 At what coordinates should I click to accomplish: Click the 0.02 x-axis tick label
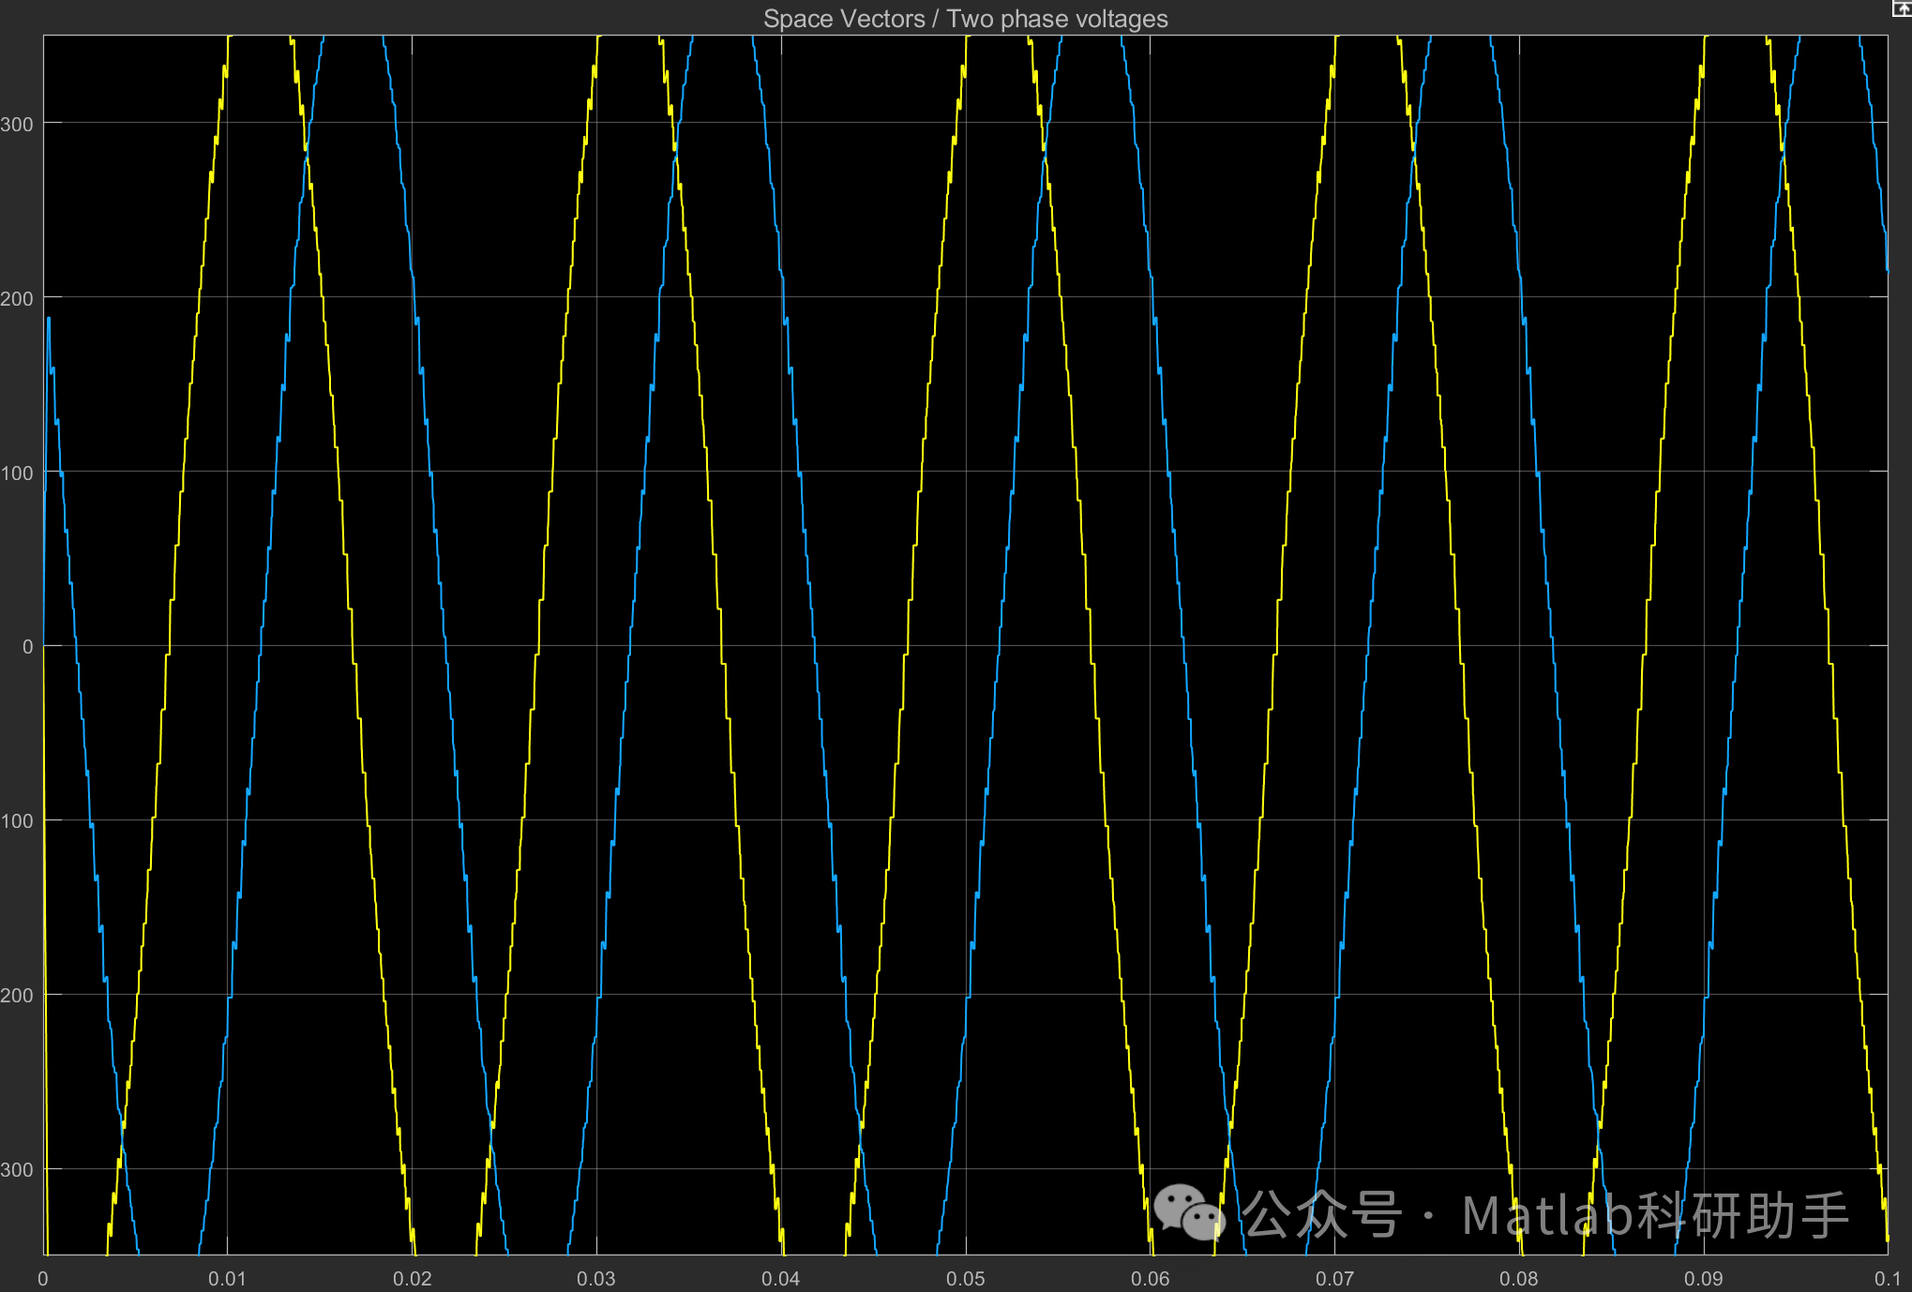412,1279
